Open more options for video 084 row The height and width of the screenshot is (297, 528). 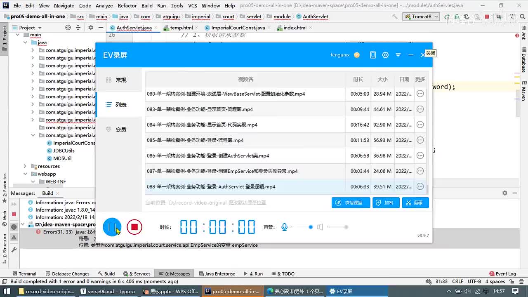click(x=420, y=125)
